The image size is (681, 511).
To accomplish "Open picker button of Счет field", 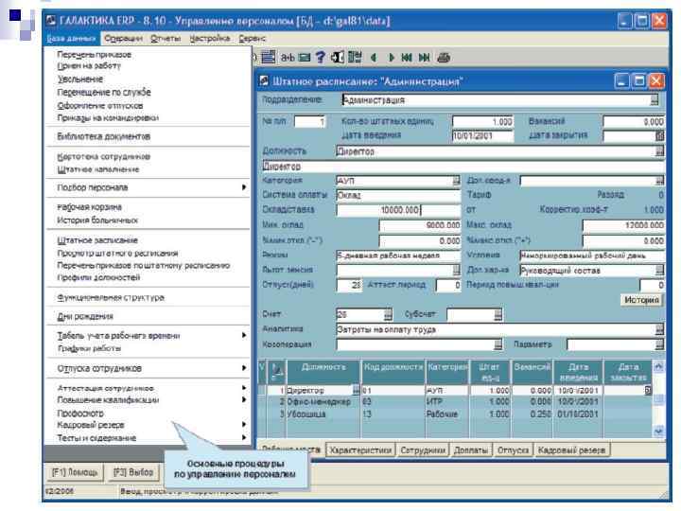I will 388,314.
